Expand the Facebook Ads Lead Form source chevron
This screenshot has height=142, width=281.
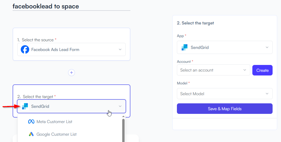point(120,49)
